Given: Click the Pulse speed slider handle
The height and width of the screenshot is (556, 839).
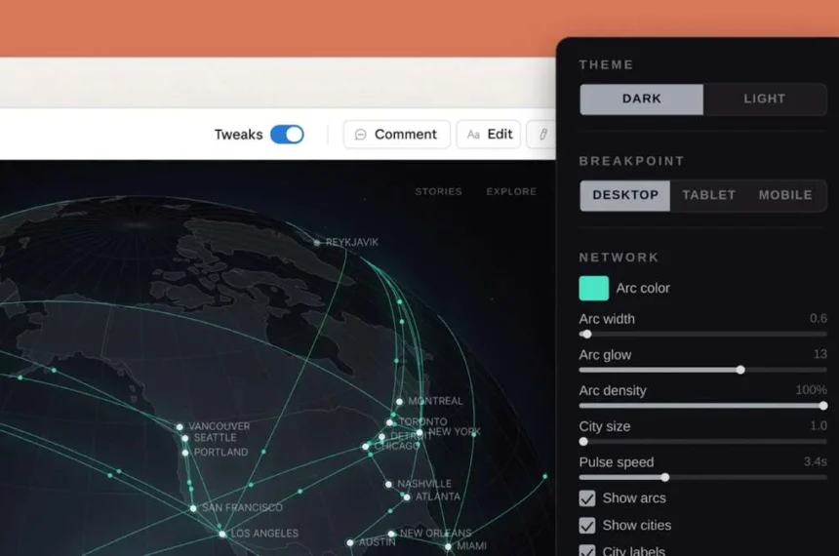Looking at the screenshot, I should [x=665, y=477].
